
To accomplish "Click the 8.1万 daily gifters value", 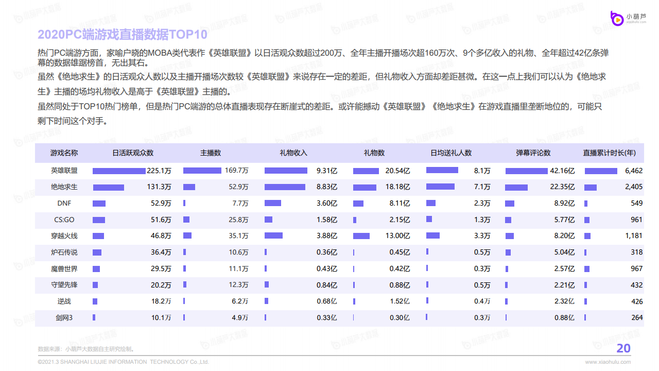I will click(482, 171).
